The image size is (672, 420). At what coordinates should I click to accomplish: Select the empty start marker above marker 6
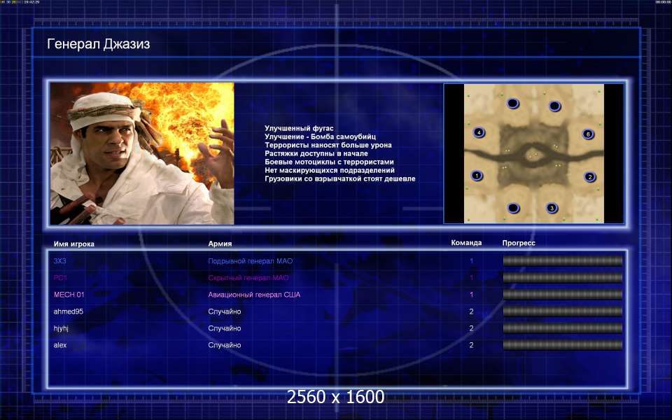[x=554, y=106]
